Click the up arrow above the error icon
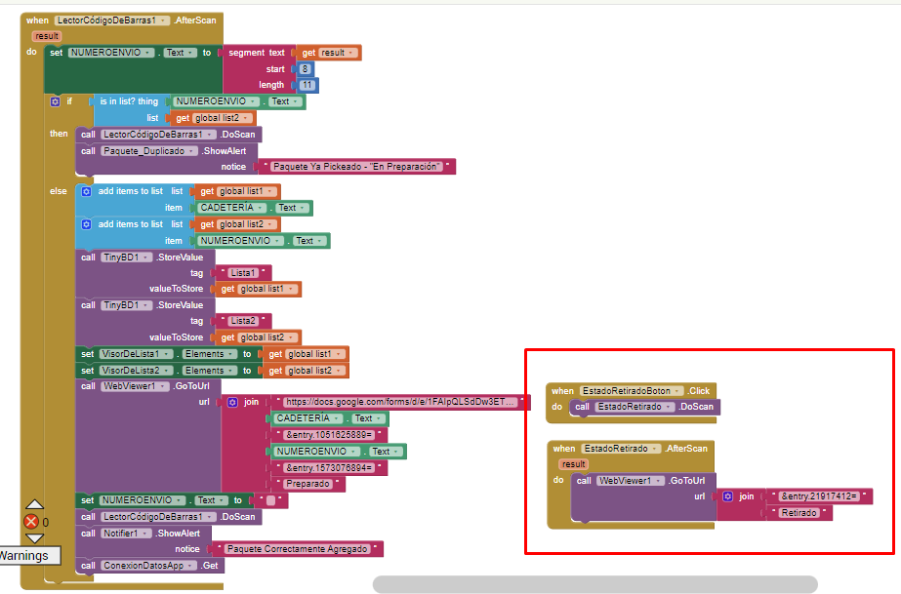Image resolution: width=901 pixels, height=594 pixels. pyautogui.click(x=34, y=505)
